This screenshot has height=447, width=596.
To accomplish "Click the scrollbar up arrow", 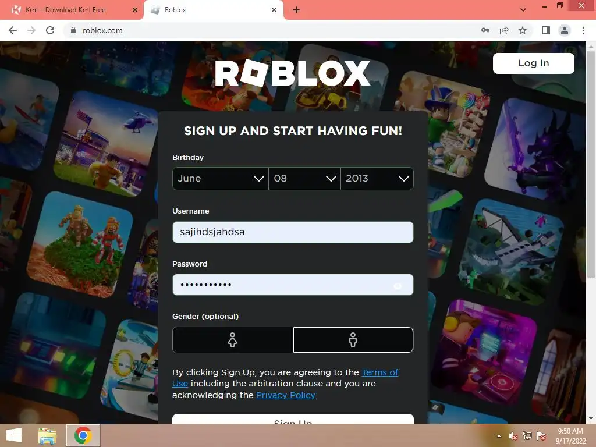I will (x=591, y=45).
